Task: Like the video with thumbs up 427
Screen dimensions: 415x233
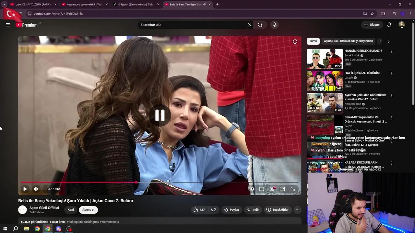Action: [x=199, y=210]
